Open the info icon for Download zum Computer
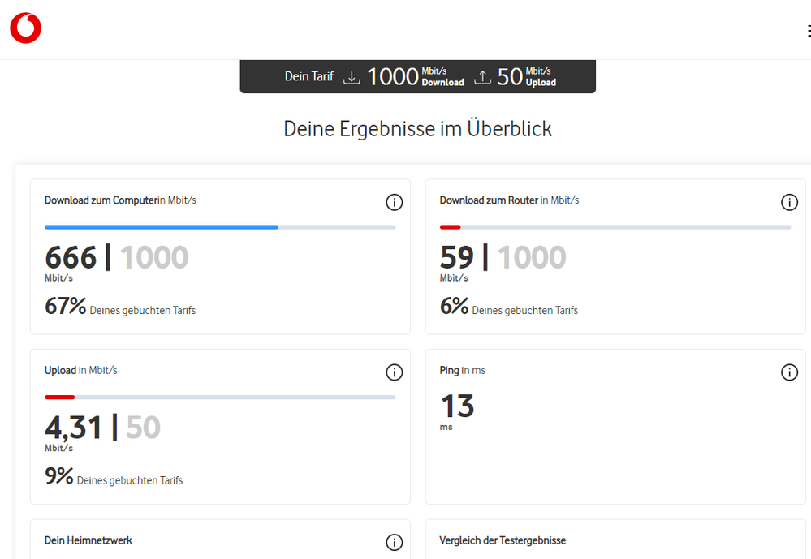This screenshot has width=811, height=559. [x=395, y=202]
